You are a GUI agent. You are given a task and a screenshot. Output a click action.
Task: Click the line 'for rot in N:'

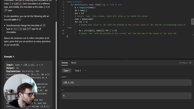81,22
